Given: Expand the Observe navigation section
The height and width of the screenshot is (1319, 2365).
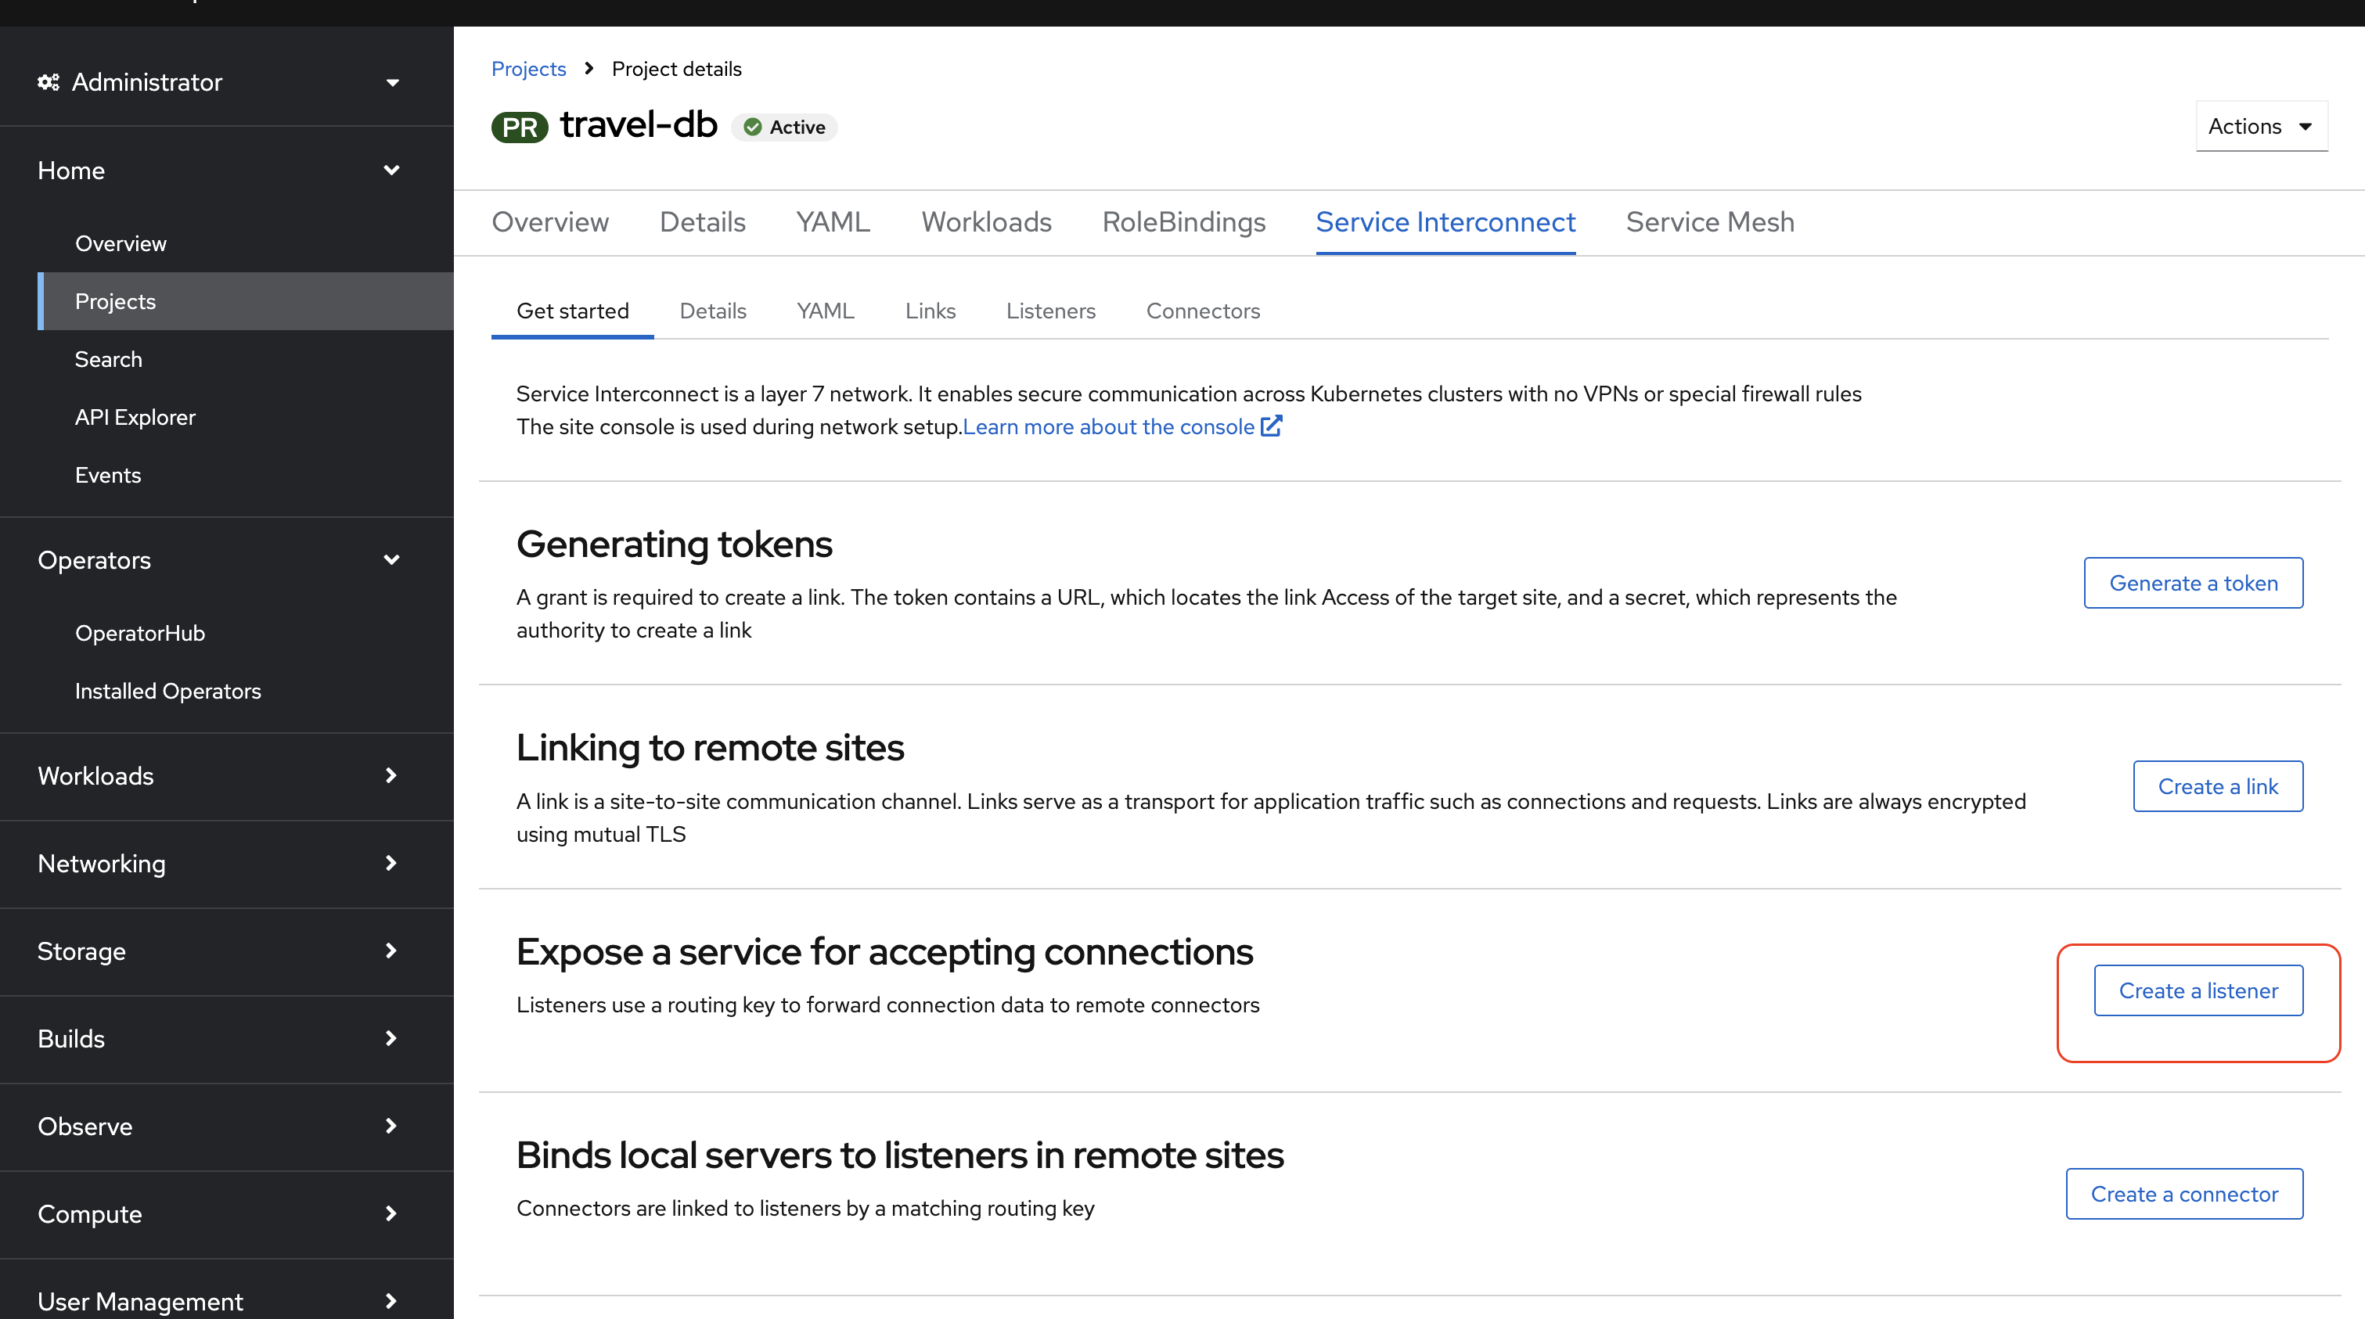Looking at the screenshot, I should pos(221,1127).
